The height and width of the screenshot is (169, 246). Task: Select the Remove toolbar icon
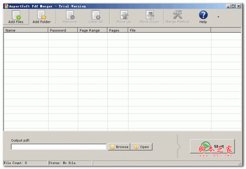(70, 17)
